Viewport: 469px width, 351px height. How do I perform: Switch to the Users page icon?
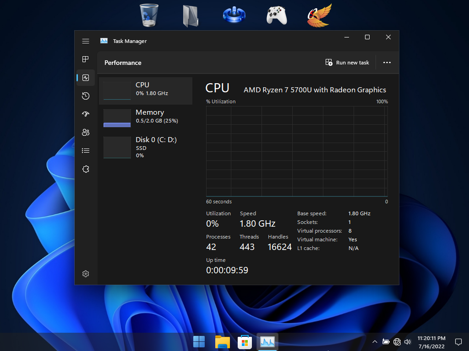click(x=86, y=132)
